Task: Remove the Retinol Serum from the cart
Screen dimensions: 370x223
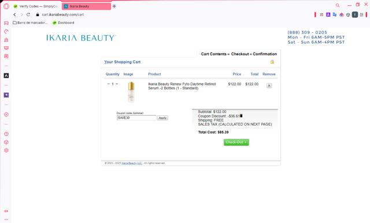Action: (269, 86)
